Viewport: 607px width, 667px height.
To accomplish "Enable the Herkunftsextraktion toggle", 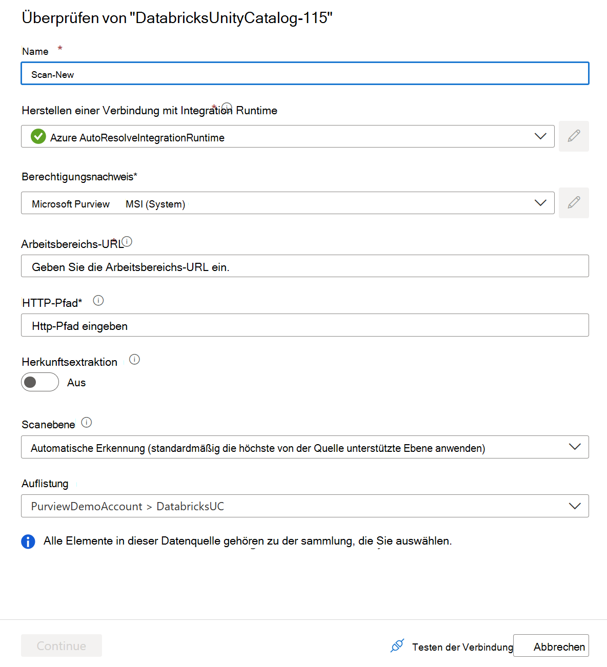I will (40, 382).
